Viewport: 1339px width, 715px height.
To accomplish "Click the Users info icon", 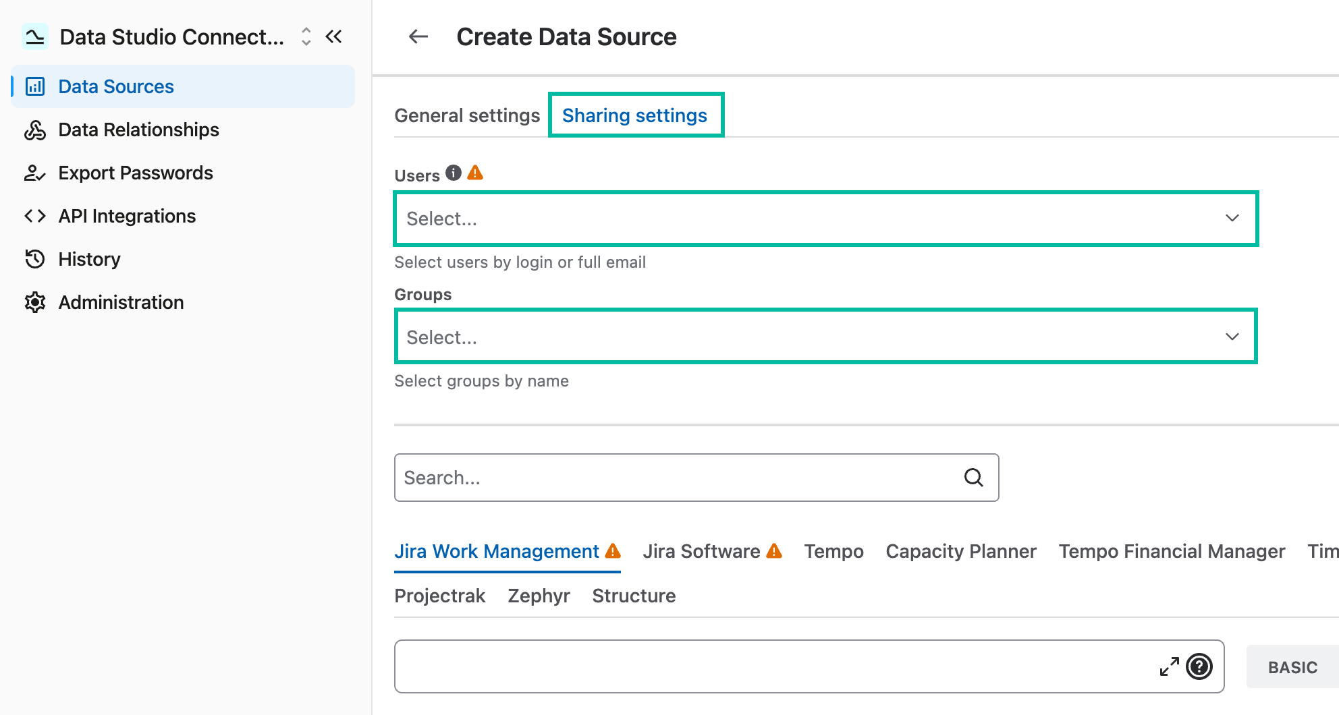I will pyautogui.click(x=454, y=173).
